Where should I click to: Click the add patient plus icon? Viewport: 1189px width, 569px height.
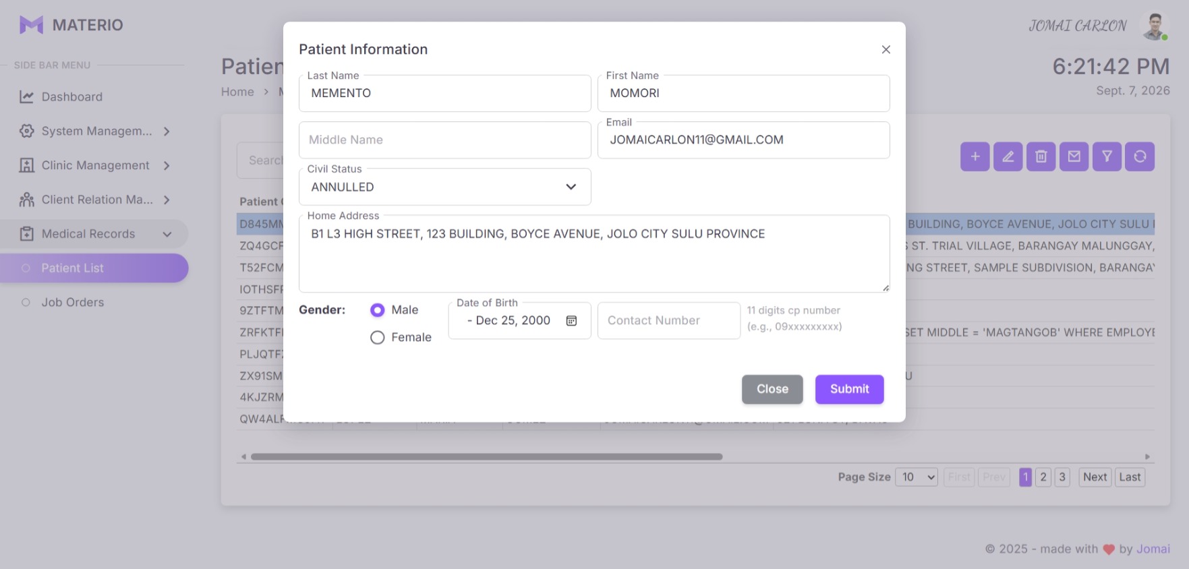click(x=975, y=156)
